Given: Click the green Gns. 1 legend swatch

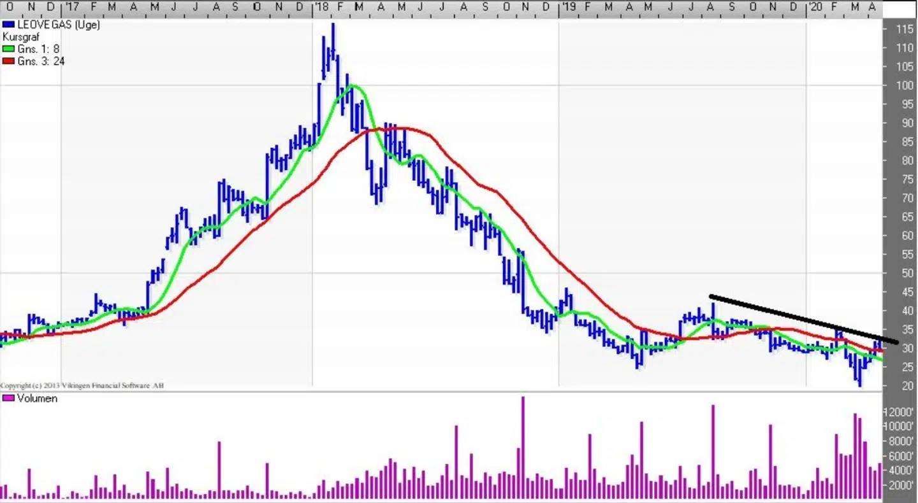Looking at the screenshot, I should tap(7, 49).
